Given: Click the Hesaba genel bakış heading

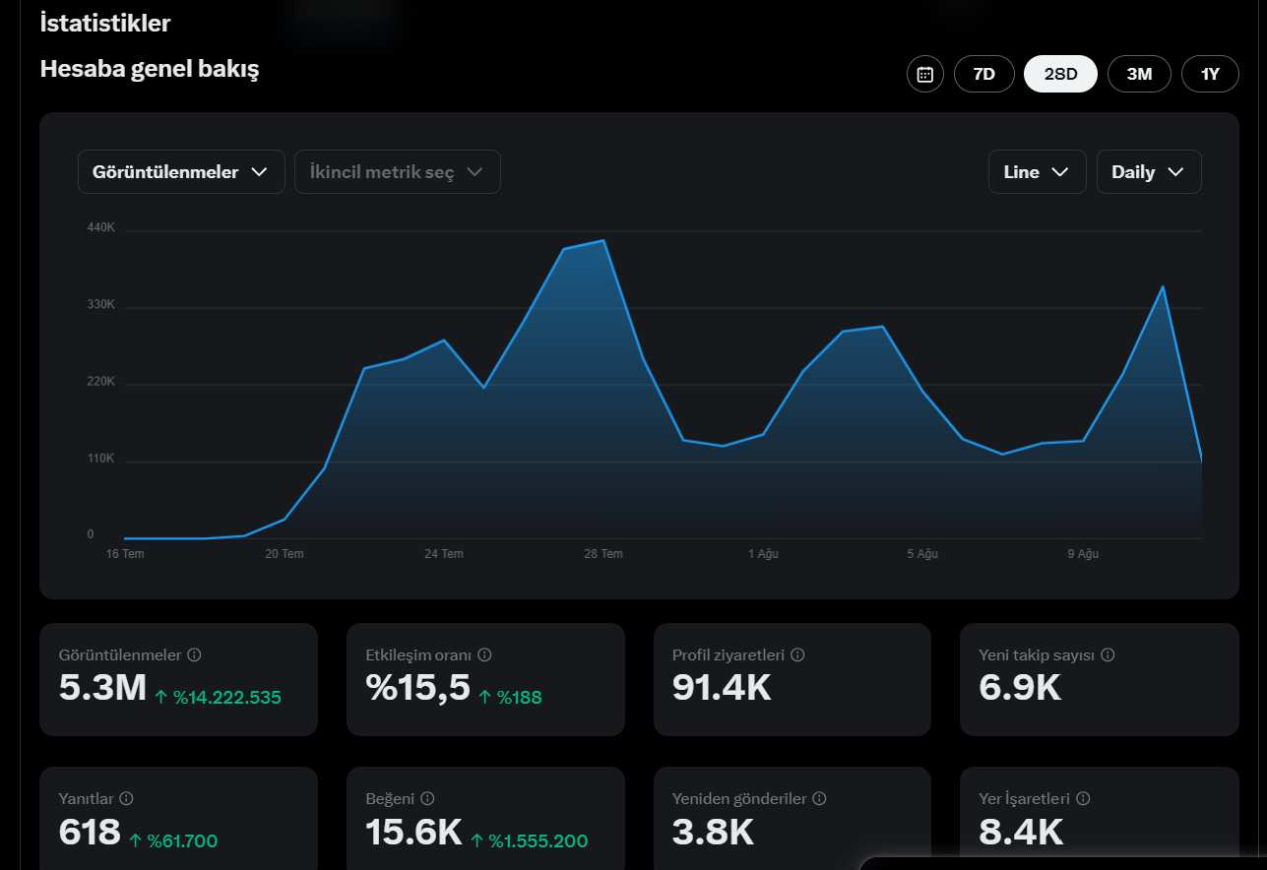Looking at the screenshot, I should tap(150, 69).
